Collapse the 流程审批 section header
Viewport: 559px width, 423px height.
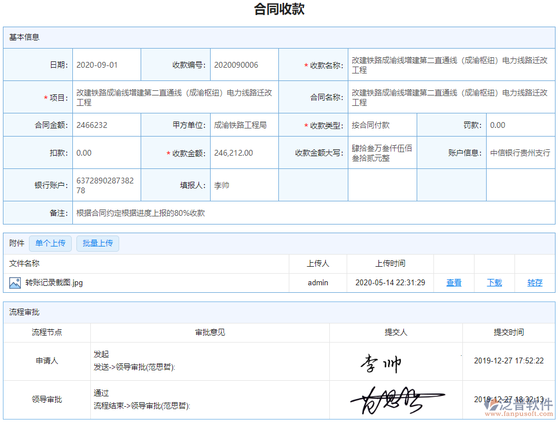pos(22,314)
